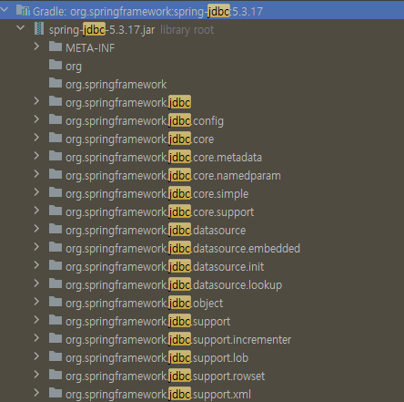404x402 pixels.
Task: Select 'org.springframework.jdbc.core.metadata' label
Action: [164, 158]
